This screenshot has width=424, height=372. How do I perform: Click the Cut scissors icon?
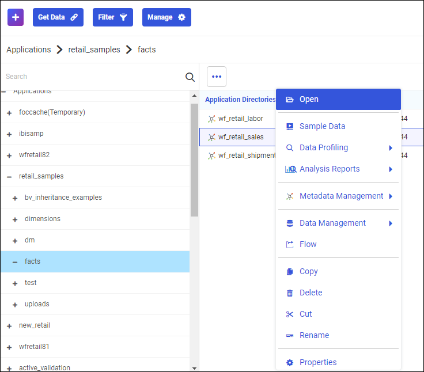pyautogui.click(x=290, y=314)
